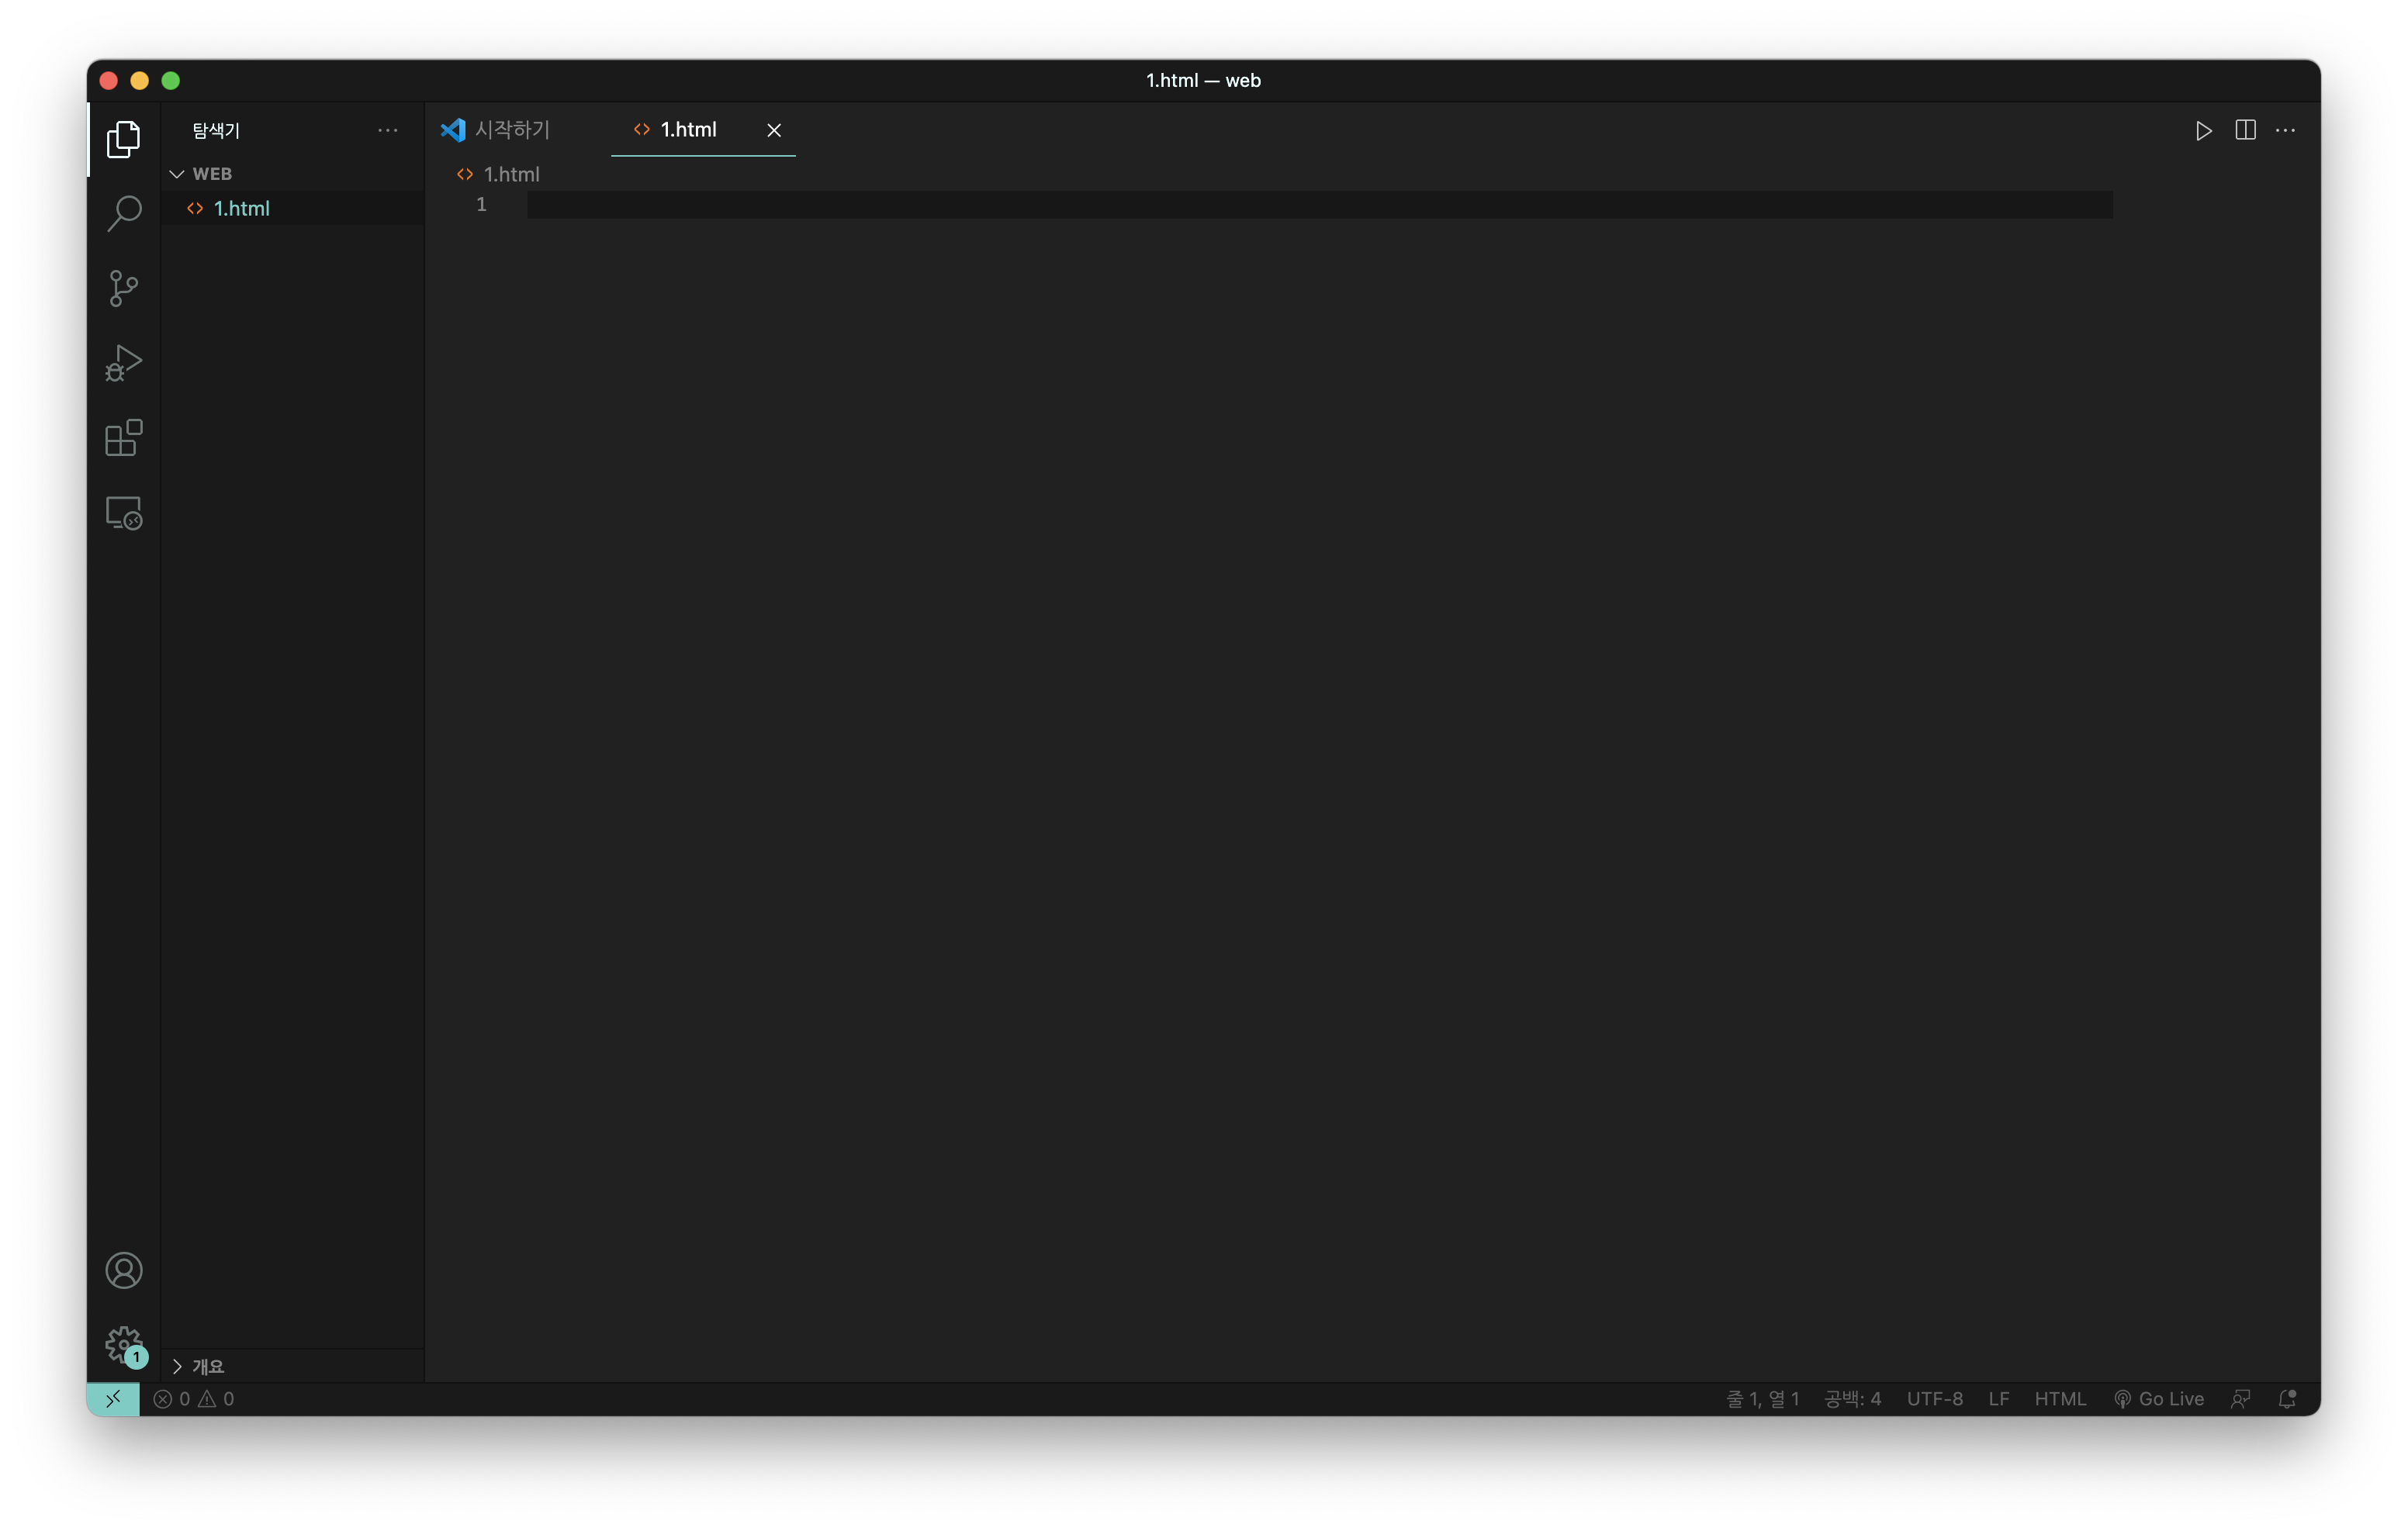
Task: Open Remote Explorer in the activity bar
Action: coord(124,513)
